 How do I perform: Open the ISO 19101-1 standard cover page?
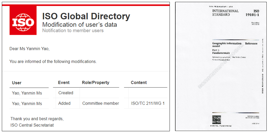[x=221, y=66]
